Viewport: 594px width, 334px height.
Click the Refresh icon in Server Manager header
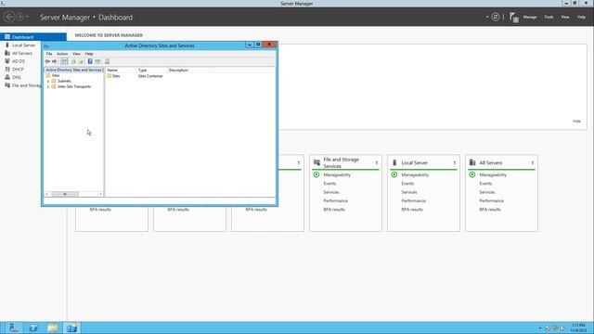(x=496, y=17)
